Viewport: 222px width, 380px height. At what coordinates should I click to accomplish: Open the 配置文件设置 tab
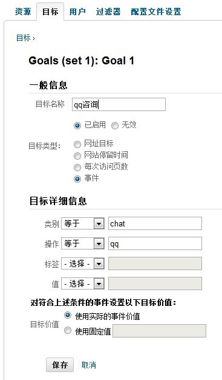coord(156,12)
